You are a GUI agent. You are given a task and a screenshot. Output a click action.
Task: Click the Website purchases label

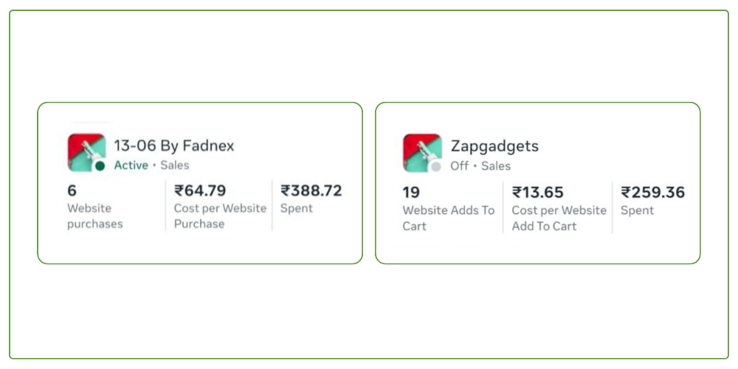click(x=94, y=215)
